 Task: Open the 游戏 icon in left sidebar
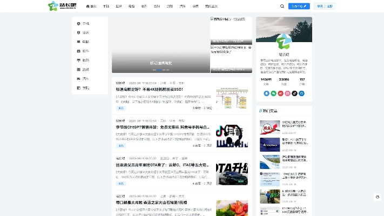click(x=79, y=70)
